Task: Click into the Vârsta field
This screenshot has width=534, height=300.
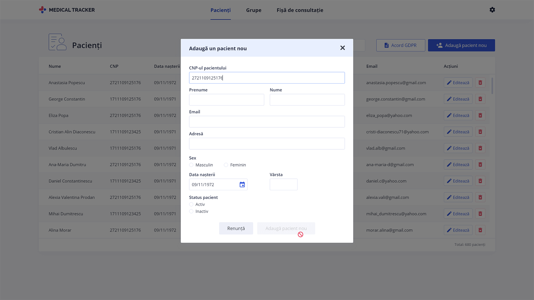Action: 283,184
